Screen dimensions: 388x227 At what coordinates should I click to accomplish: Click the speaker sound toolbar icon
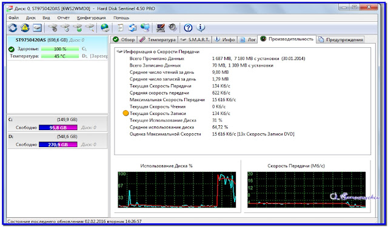tap(172, 28)
